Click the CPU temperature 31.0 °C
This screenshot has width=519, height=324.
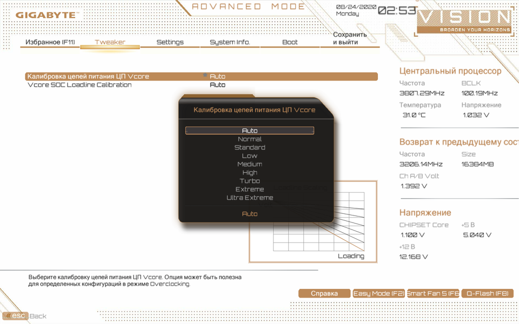click(414, 115)
